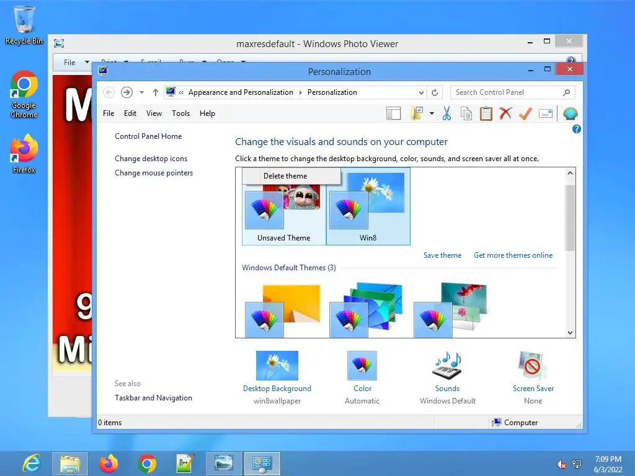Click the search magnifier icon
Image resolution: width=635 pixels, height=476 pixels.
[x=567, y=93]
